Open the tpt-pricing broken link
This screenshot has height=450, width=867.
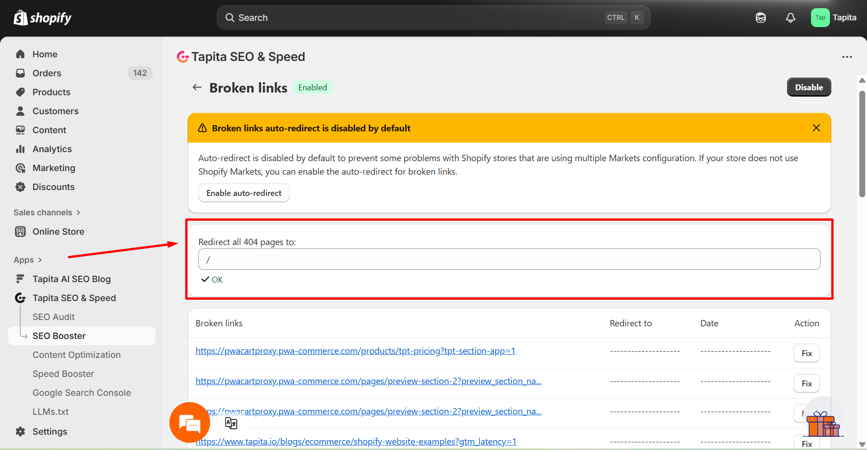(356, 351)
